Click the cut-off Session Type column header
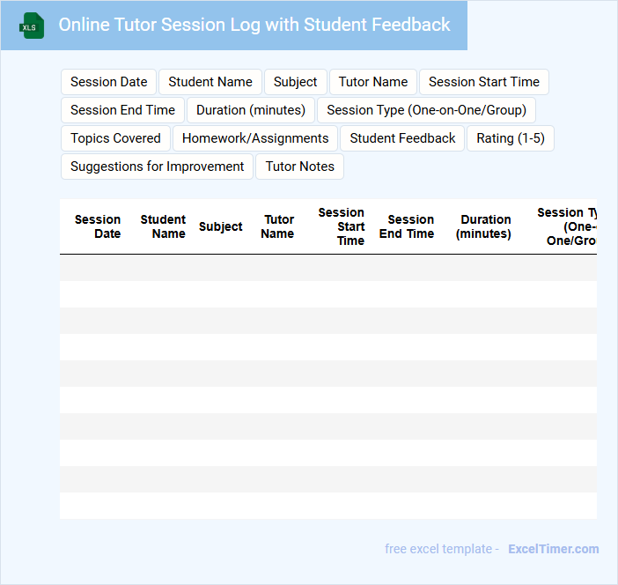 tap(567, 226)
